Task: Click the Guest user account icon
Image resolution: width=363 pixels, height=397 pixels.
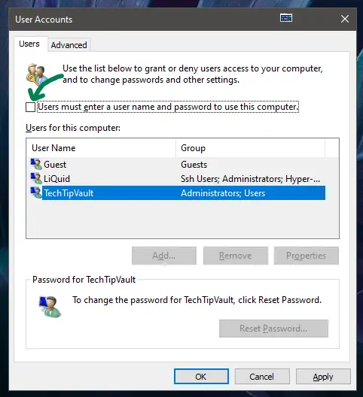Action: 36,165
